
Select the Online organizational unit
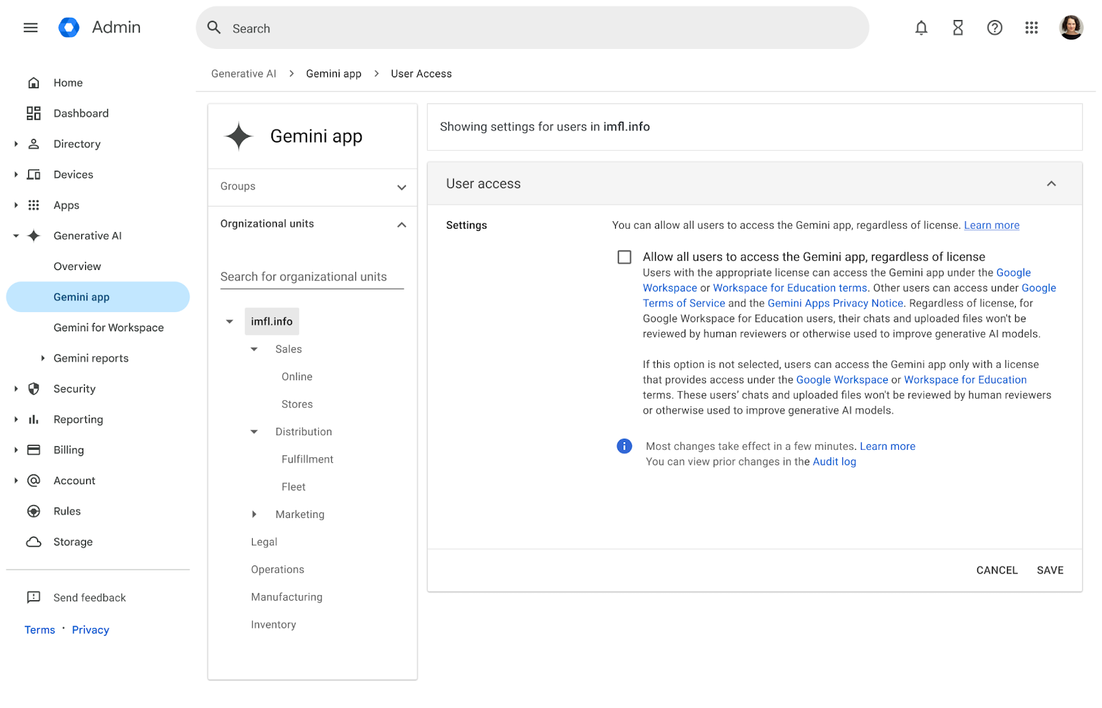pyautogui.click(x=297, y=377)
